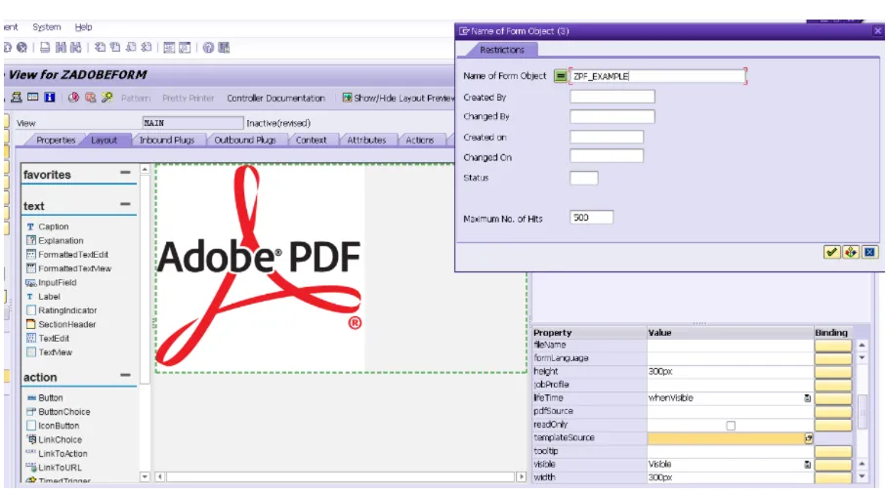Open value help for templateSource
Viewport: 886px width, 493px height.
click(809, 438)
